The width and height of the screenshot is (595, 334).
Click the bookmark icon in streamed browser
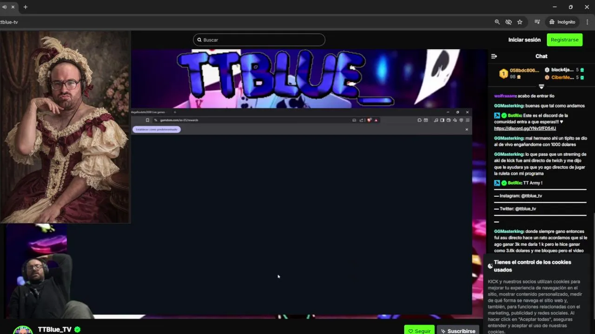147,120
